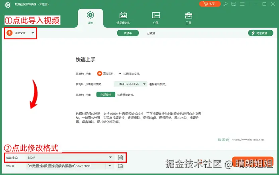Switch to the 转换 (Convert) tab
Image resolution: width=279 pixels, height=175 pixels.
click(90, 18)
